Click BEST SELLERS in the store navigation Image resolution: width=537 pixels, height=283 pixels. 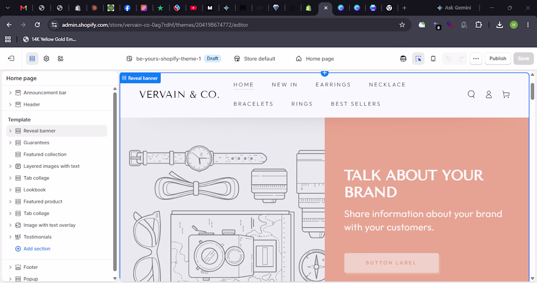(x=356, y=104)
